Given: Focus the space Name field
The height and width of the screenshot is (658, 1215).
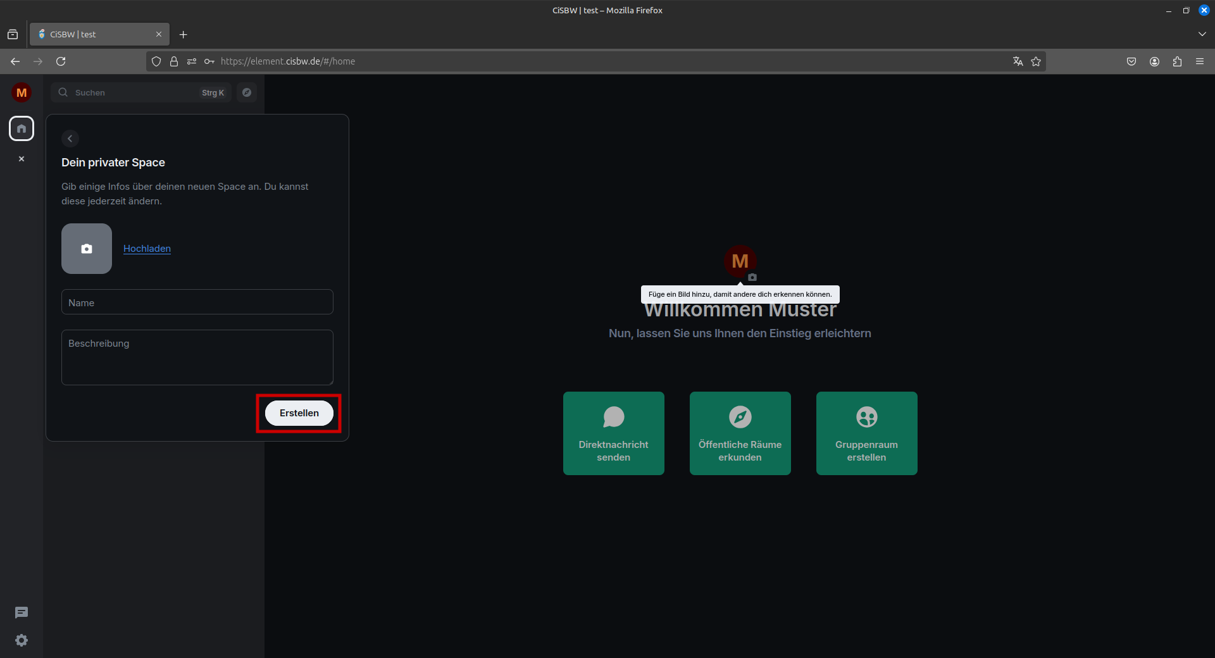Looking at the screenshot, I should tap(197, 302).
